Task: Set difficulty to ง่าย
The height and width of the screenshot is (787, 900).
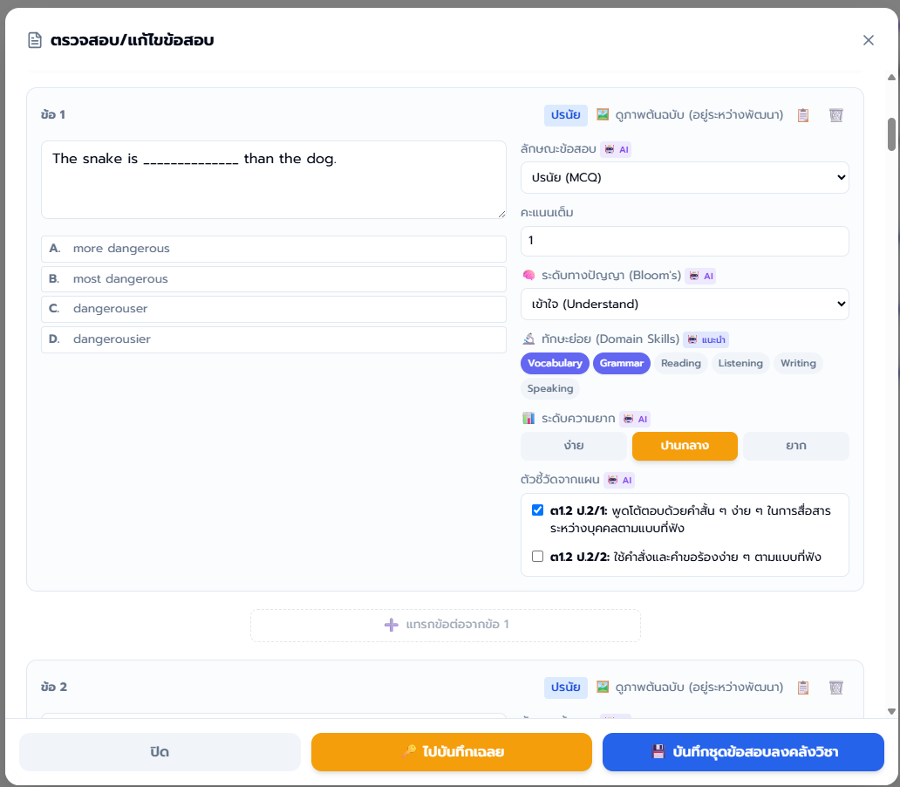Action: point(574,447)
